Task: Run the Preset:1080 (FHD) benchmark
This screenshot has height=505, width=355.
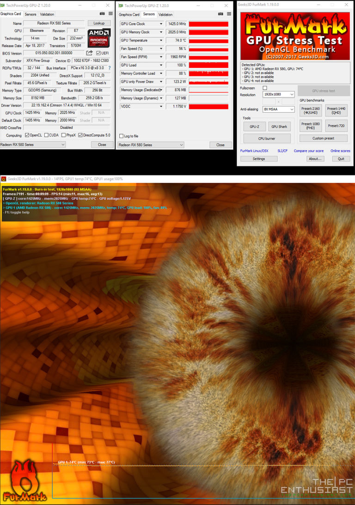Action: pyautogui.click(x=311, y=126)
